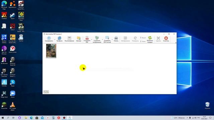This screenshot has height=120, width=214.
Task: Save images via Сохранить изображения
Action: pos(97,39)
